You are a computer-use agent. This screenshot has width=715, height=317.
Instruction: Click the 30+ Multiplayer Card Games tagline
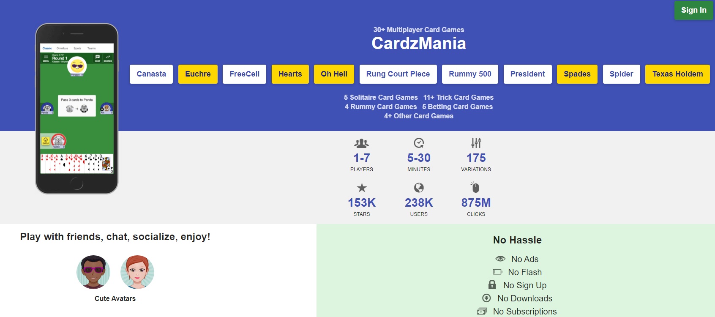419,30
